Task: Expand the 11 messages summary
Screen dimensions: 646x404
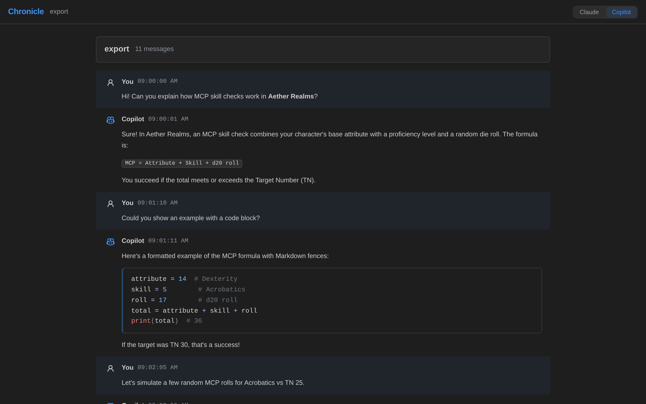Action: point(154,49)
